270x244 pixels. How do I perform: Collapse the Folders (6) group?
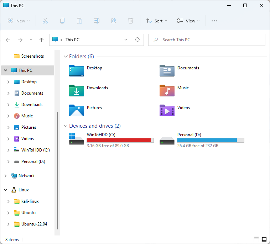[66, 57]
